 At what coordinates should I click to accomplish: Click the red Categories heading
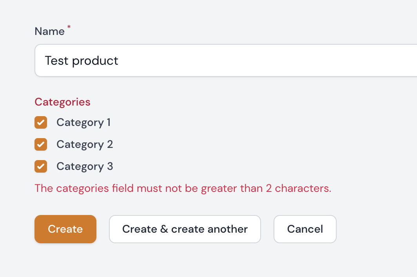62,102
